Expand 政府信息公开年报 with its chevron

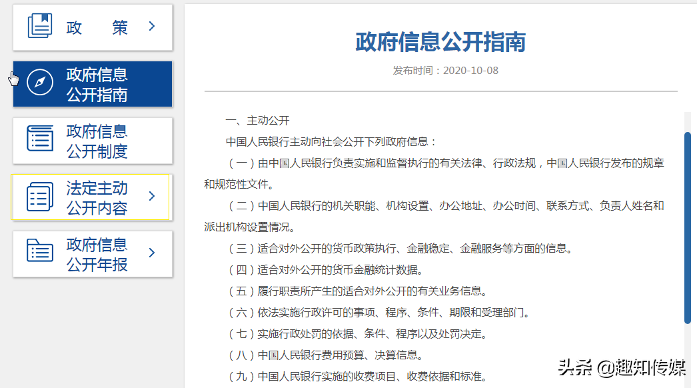pos(151,253)
